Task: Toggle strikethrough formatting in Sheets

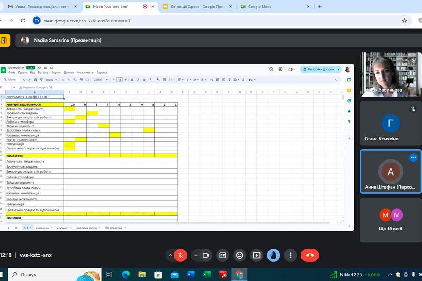Action: pos(144,80)
